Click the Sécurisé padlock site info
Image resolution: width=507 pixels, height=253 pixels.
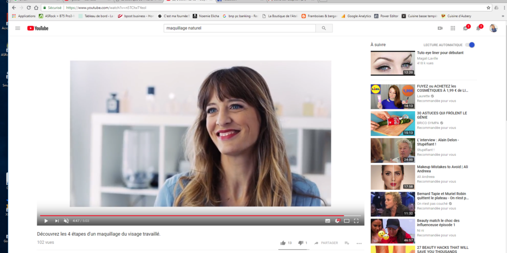tap(52, 8)
